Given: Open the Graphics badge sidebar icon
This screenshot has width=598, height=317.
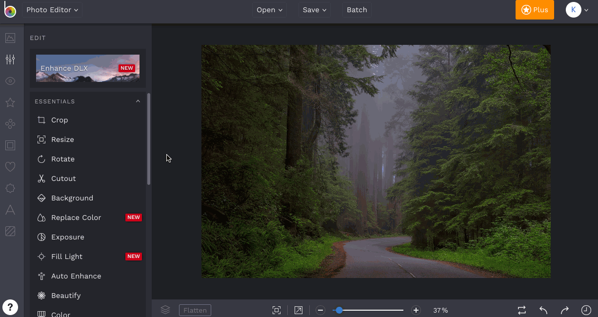Looking at the screenshot, I should pyautogui.click(x=10, y=188).
